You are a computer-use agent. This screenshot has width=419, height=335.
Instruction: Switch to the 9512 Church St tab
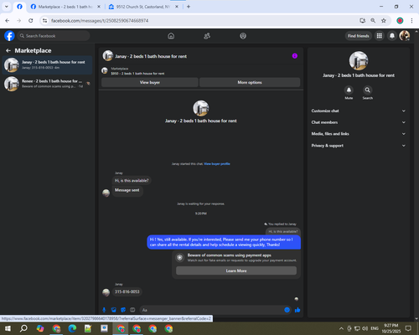pos(143,7)
